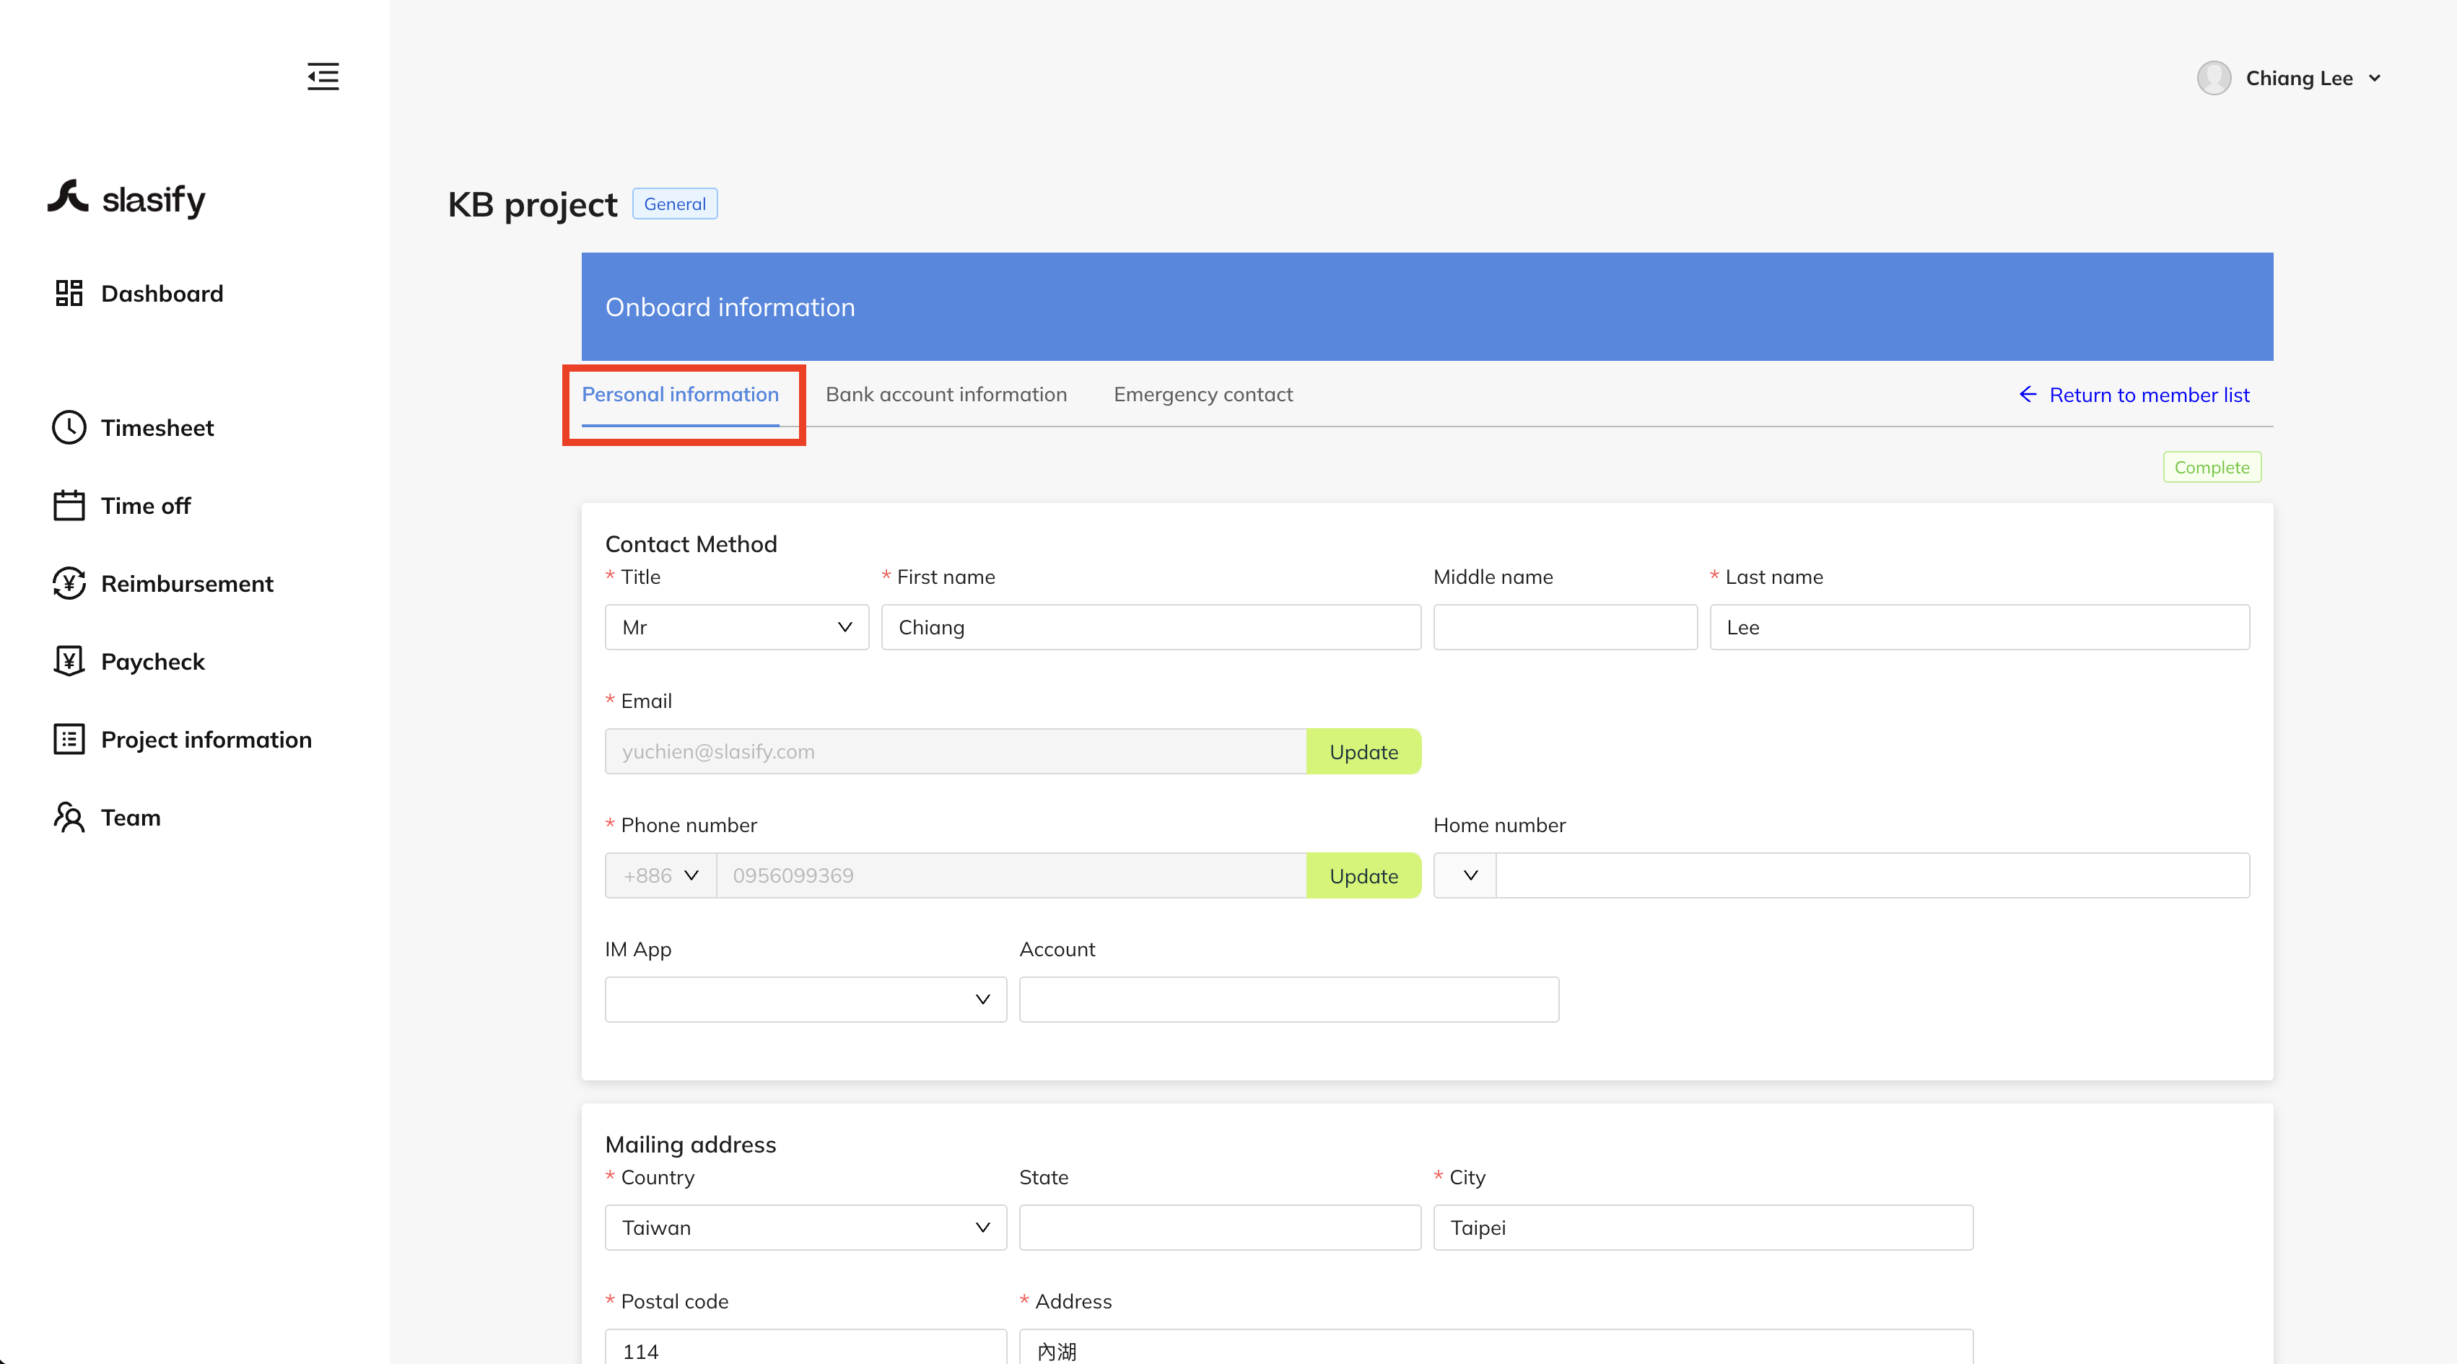2457x1364 pixels.
Task: Click the Timesheet clock icon
Action: (x=69, y=427)
